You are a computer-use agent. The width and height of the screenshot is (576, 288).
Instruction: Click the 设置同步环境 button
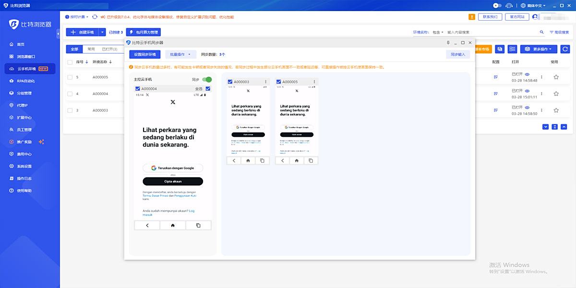click(x=144, y=55)
